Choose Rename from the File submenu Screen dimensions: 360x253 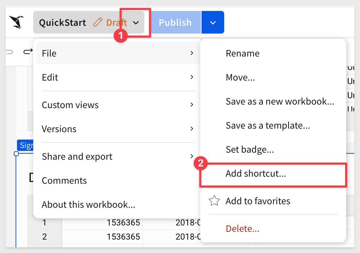(243, 53)
